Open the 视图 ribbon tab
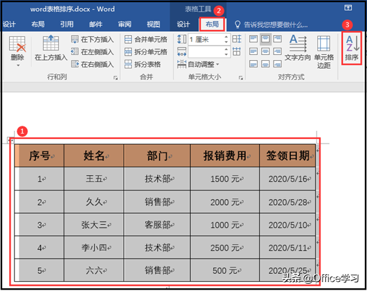Viewport: 367px width, 291px height. coord(153,24)
